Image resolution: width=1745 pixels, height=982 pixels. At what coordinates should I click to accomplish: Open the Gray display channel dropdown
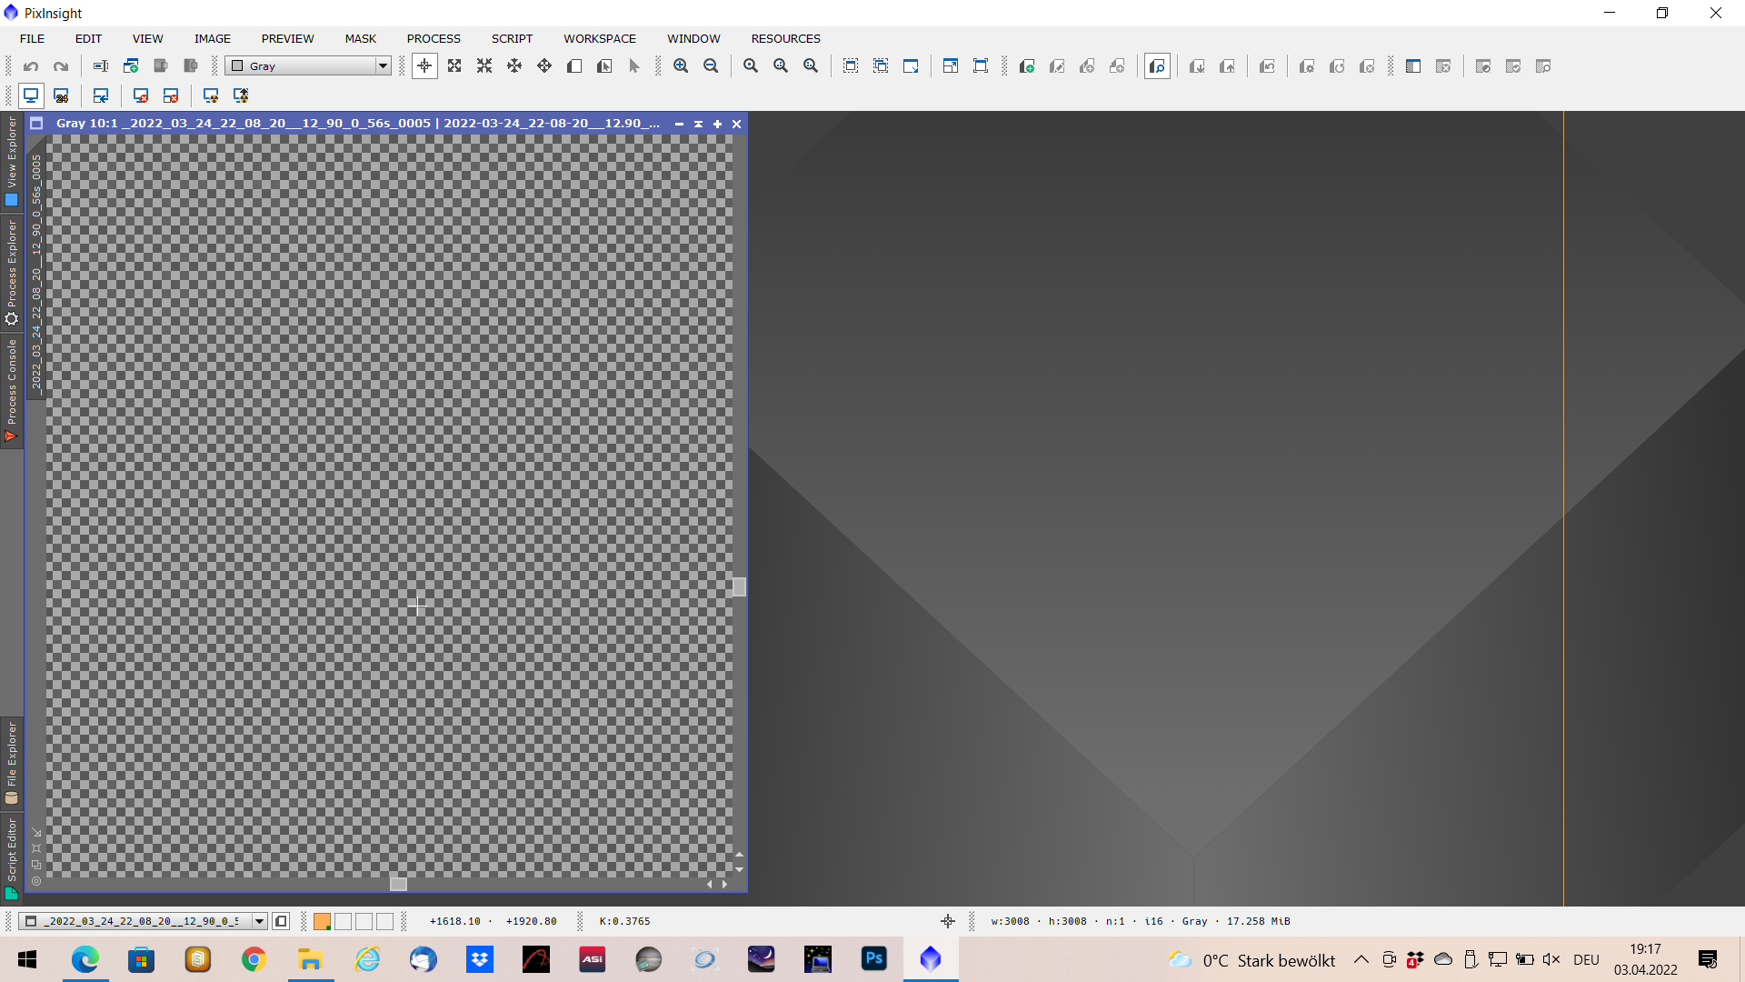(308, 66)
